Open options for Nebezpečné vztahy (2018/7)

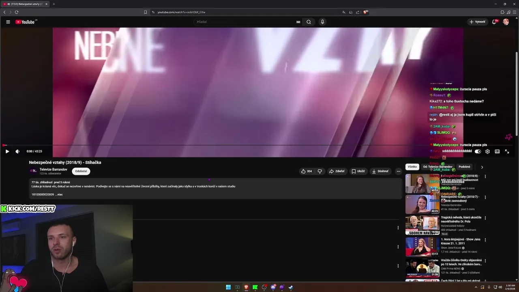pyautogui.click(x=485, y=197)
